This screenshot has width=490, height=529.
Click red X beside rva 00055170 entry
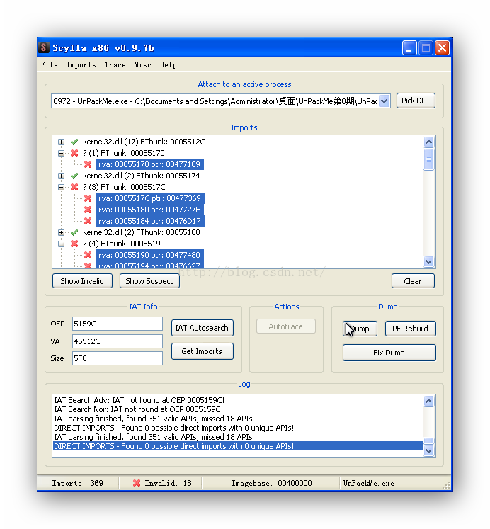pos(88,164)
